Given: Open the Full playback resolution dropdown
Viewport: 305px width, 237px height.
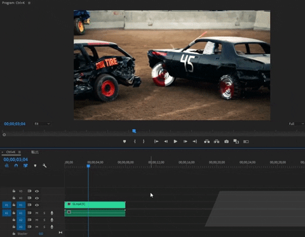Looking at the screenshot, I should [x=296, y=124].
